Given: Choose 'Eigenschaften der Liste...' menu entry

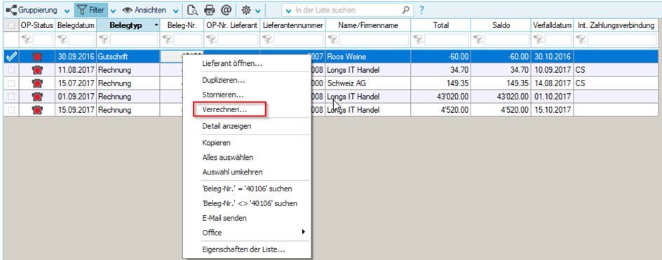Looking at the screenshot, I should tap(247, 249).
